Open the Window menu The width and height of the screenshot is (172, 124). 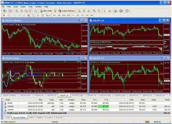pyautogui.click(x=39, y=7)
